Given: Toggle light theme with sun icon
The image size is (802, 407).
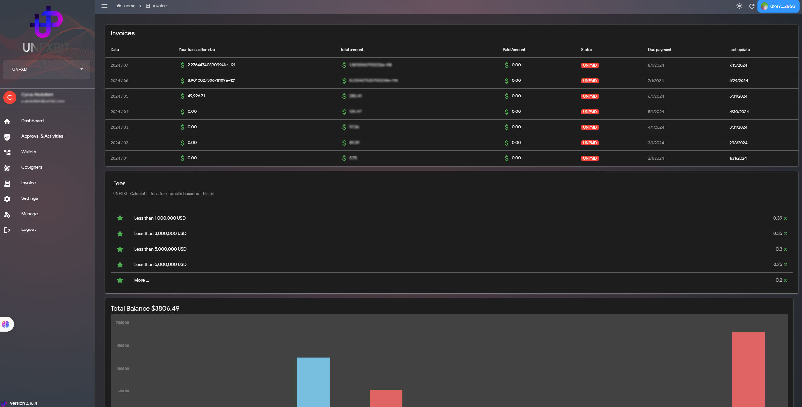Looking at the screenshot, I should pyautogui.click(x=739, y=6).
